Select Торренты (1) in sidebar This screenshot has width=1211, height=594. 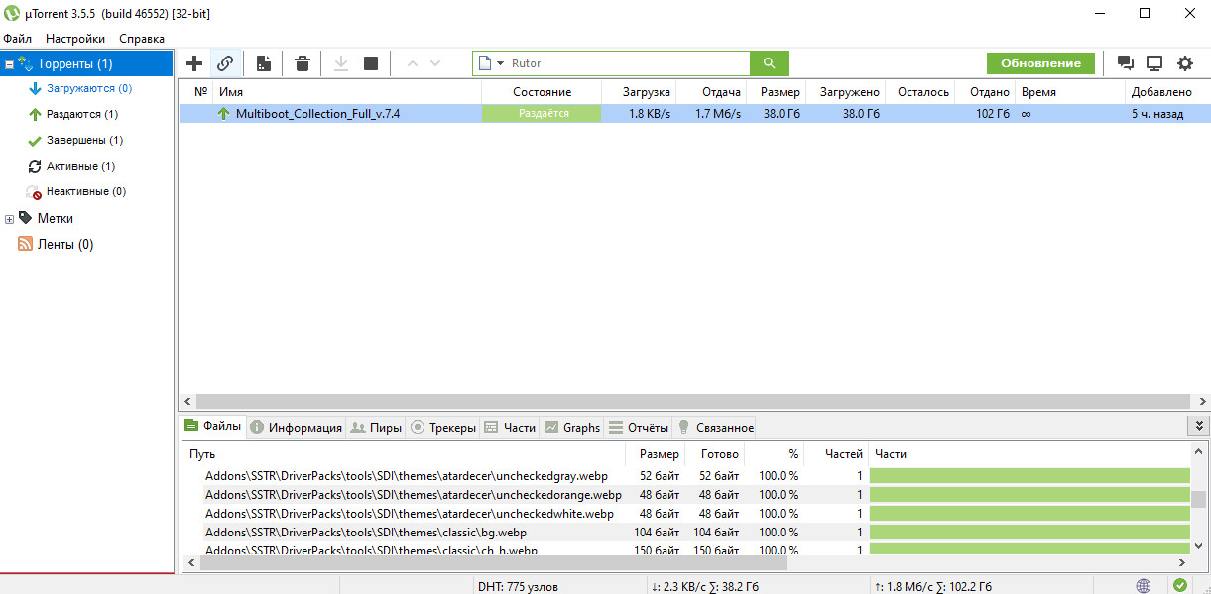tap(86, 63)
